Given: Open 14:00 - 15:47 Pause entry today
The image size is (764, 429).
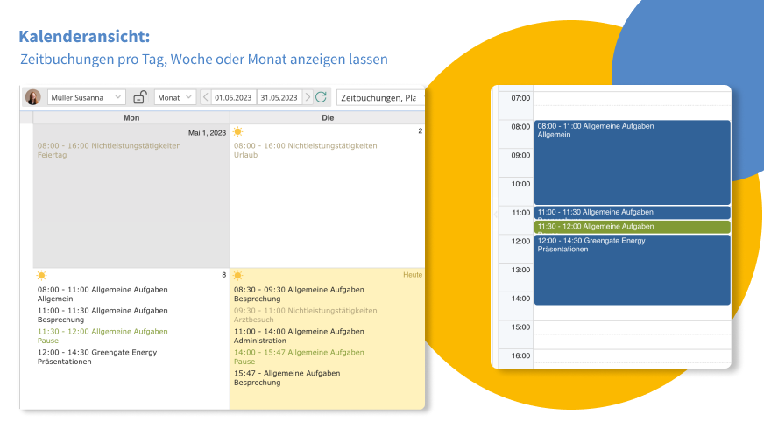Looking at the screenshot, I should (299, 357).
